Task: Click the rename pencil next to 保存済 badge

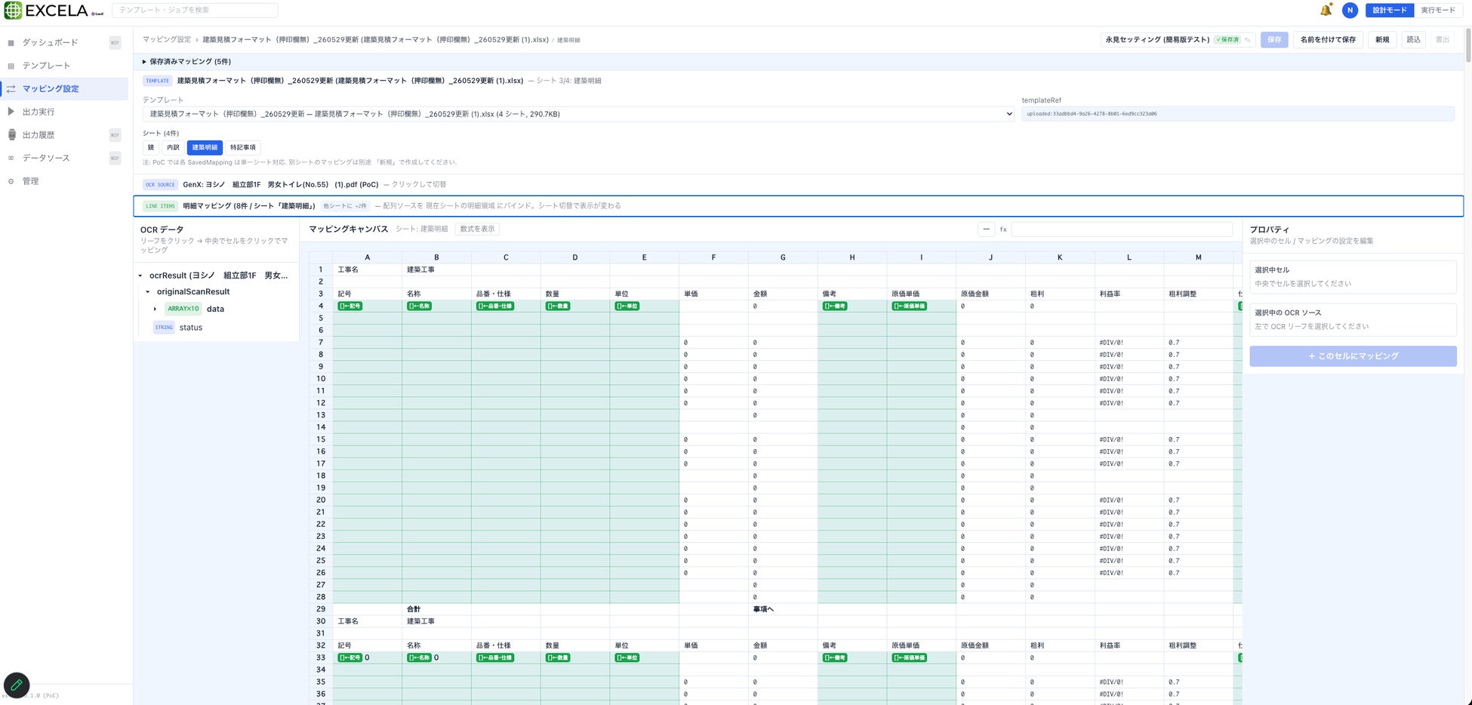Action: 1248,39
